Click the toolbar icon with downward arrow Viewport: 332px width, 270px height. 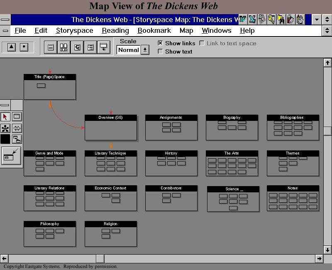point(103,47)
